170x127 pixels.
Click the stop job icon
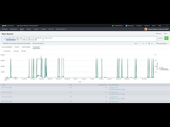143,44
